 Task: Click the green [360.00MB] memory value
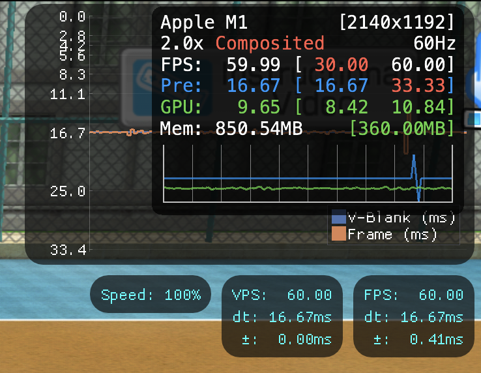tap(401, 128)
